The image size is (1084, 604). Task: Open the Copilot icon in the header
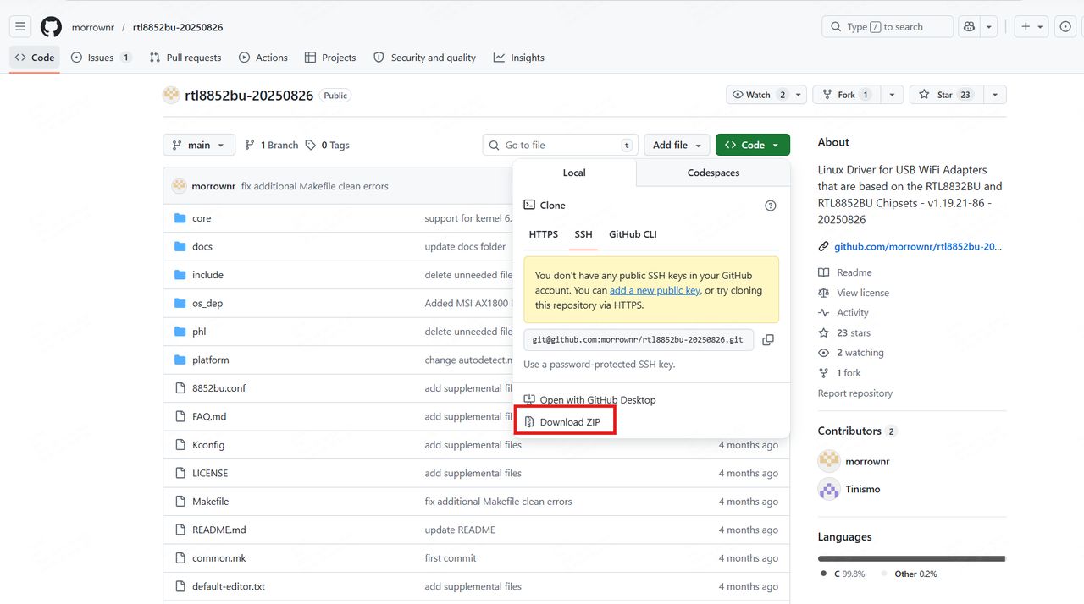pyautogui.click(x=968, y=27)
